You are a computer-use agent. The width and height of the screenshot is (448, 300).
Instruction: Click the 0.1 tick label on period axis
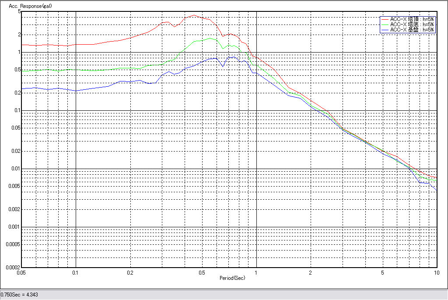click(x=76, y=272)
